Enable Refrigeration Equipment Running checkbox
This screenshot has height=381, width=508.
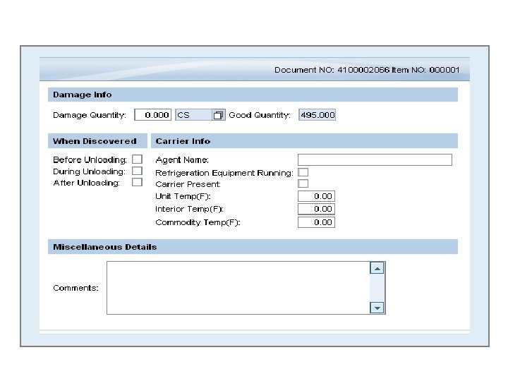pyautogui.click(x=303, y=172)
